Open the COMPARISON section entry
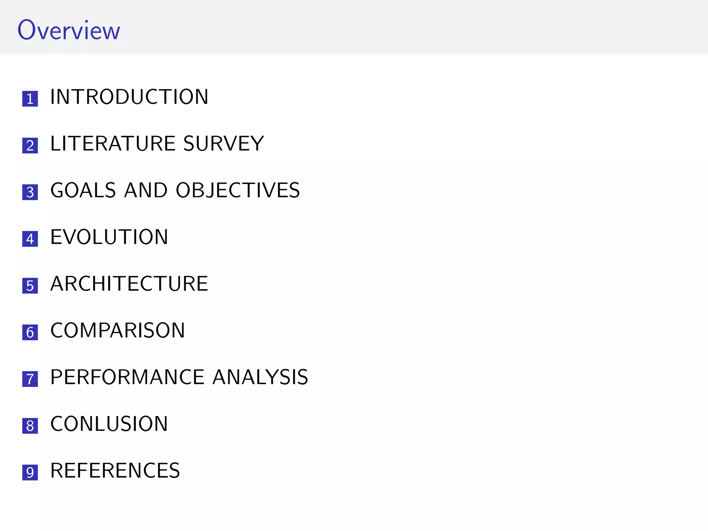 [118, 330]
